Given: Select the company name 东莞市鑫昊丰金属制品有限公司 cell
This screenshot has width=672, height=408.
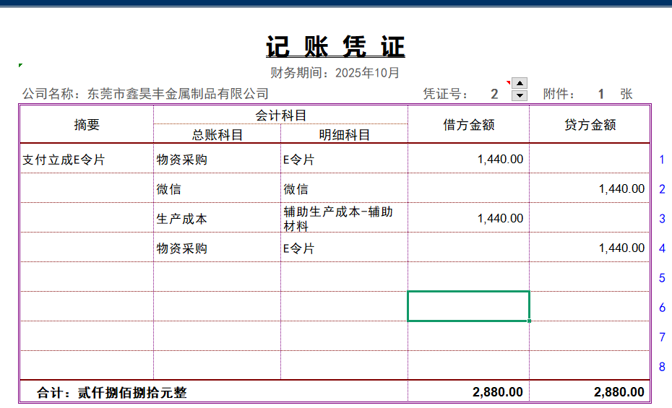Looking at the screenshot, I should coord(178,94).
